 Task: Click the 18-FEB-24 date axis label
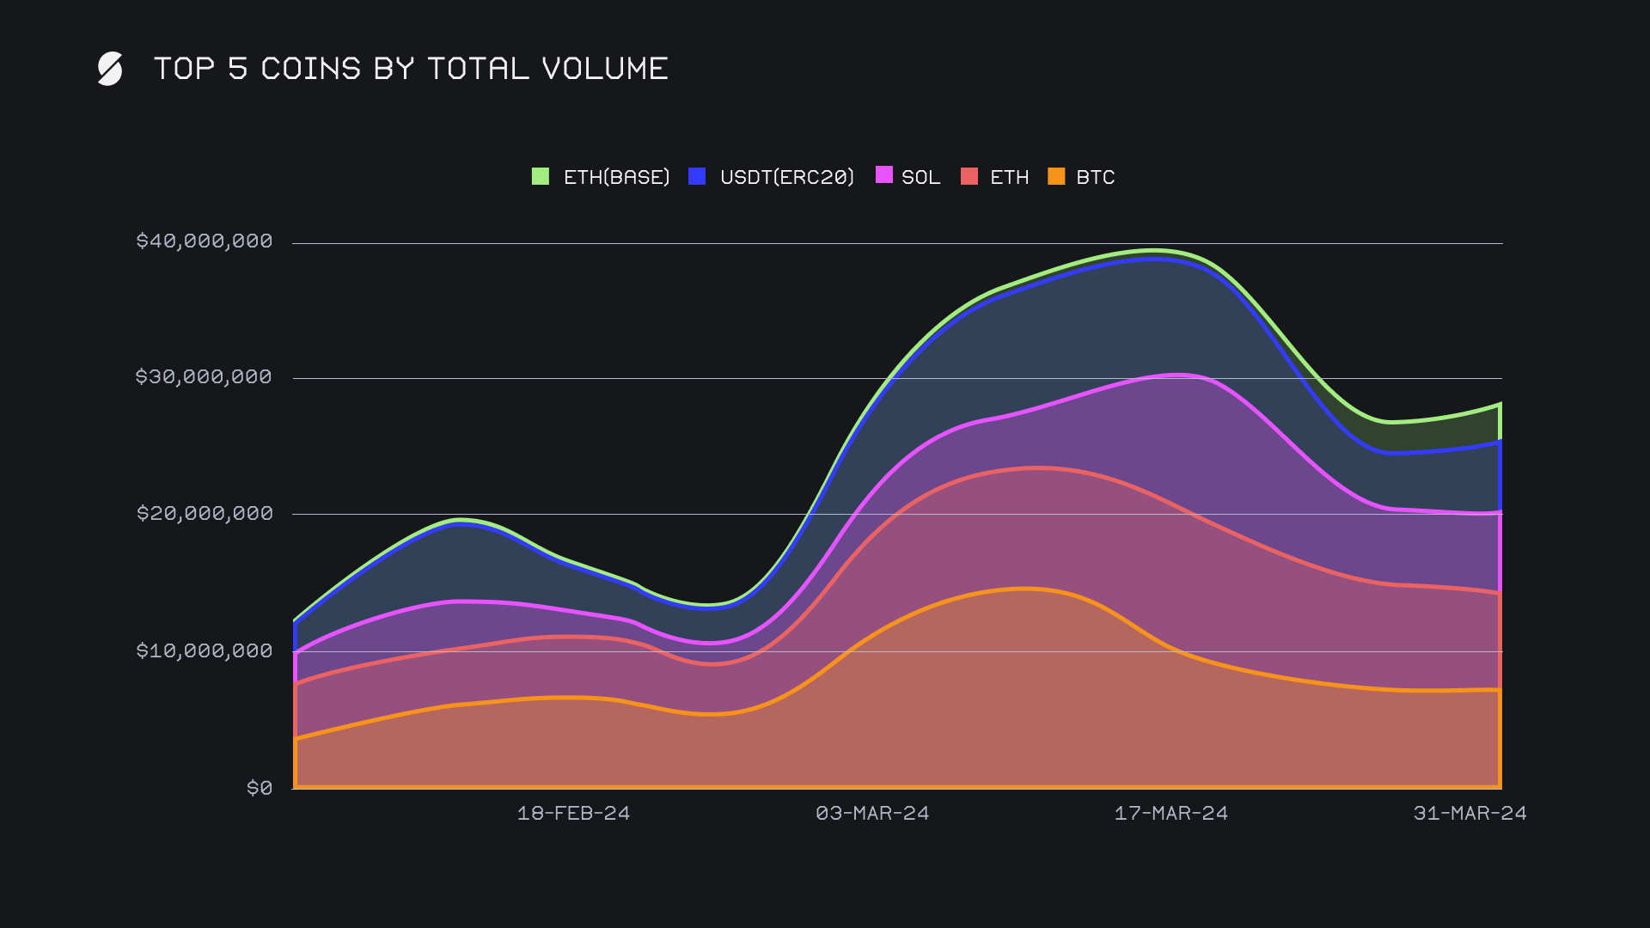(x=573, y=813)
